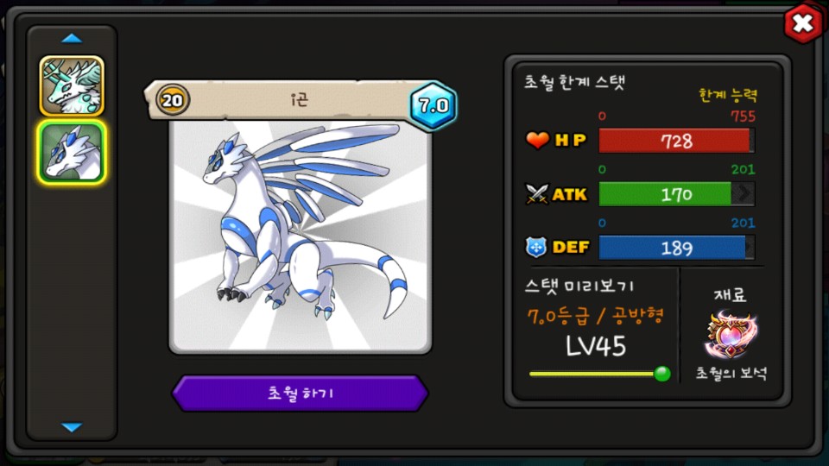
Task: Click the down arrow below dragon list
Action: (72, 427)
